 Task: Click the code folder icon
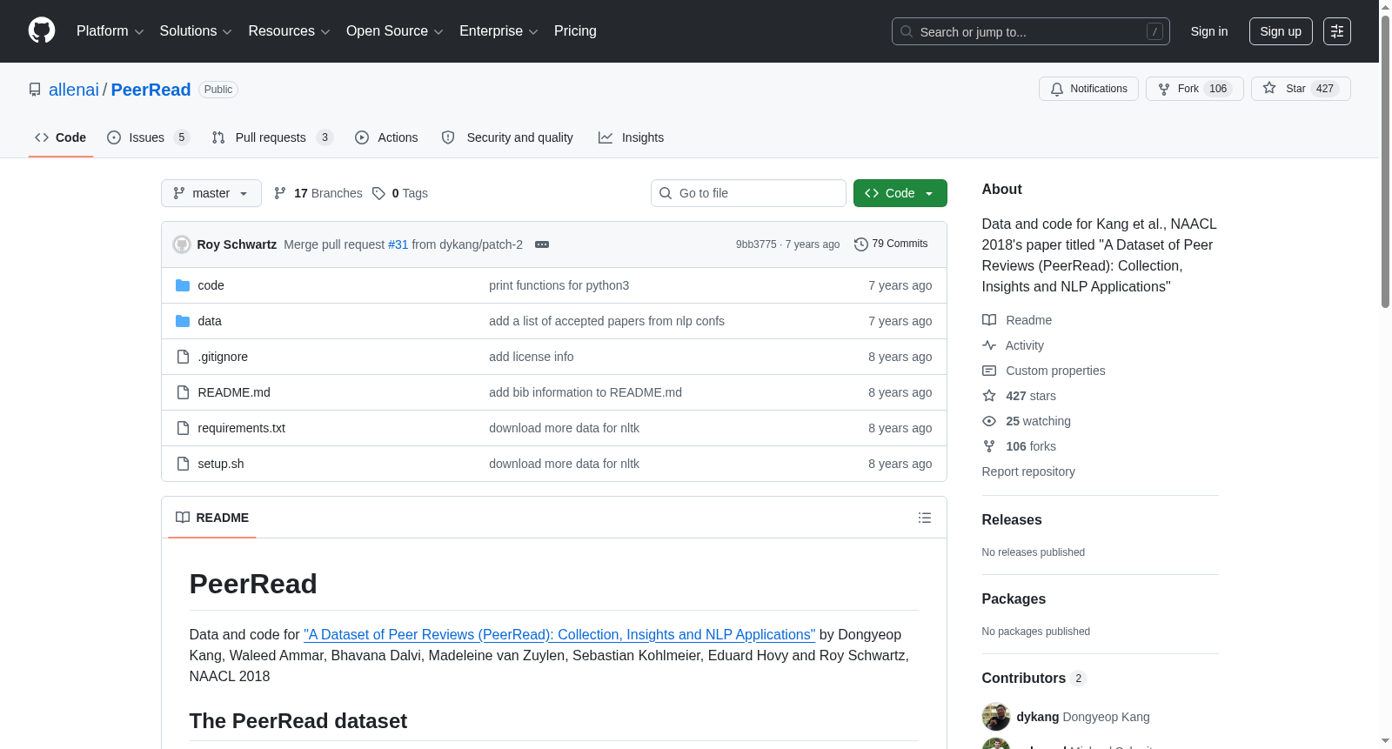tap(183, 285)
